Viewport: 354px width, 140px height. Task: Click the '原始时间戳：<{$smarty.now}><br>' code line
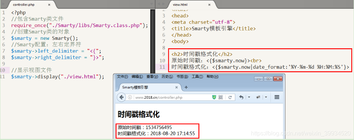pos(217,61)
